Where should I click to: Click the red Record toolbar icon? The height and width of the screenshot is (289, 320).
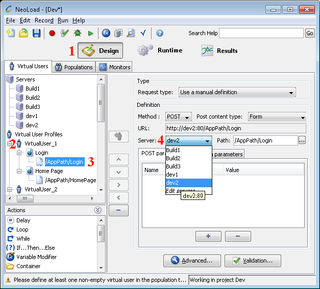point(52,33)
